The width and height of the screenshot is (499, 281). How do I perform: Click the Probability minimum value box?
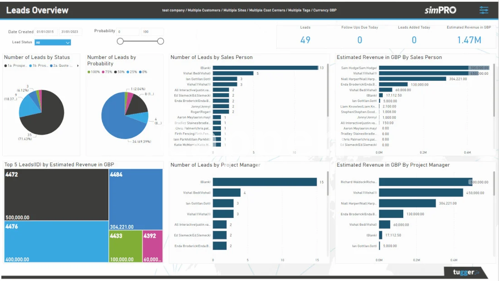tap(127, 32)
